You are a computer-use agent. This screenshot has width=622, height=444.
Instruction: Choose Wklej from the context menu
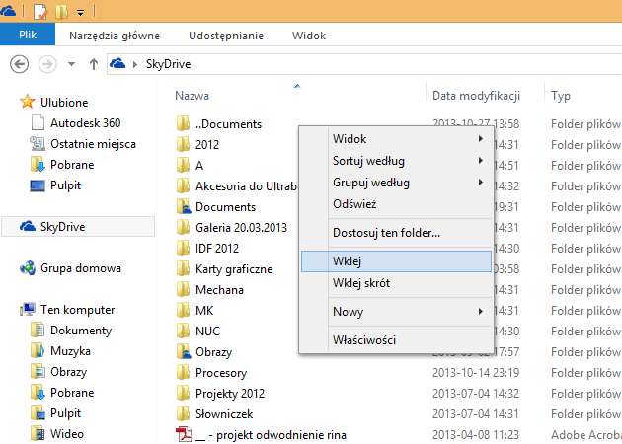pyautogui.click(x=397, y=261)
